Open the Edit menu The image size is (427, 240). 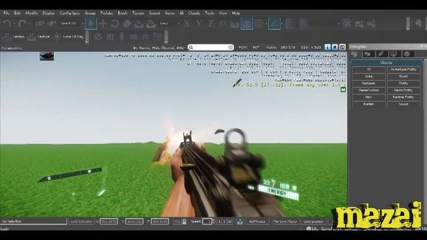coord(17,13)
